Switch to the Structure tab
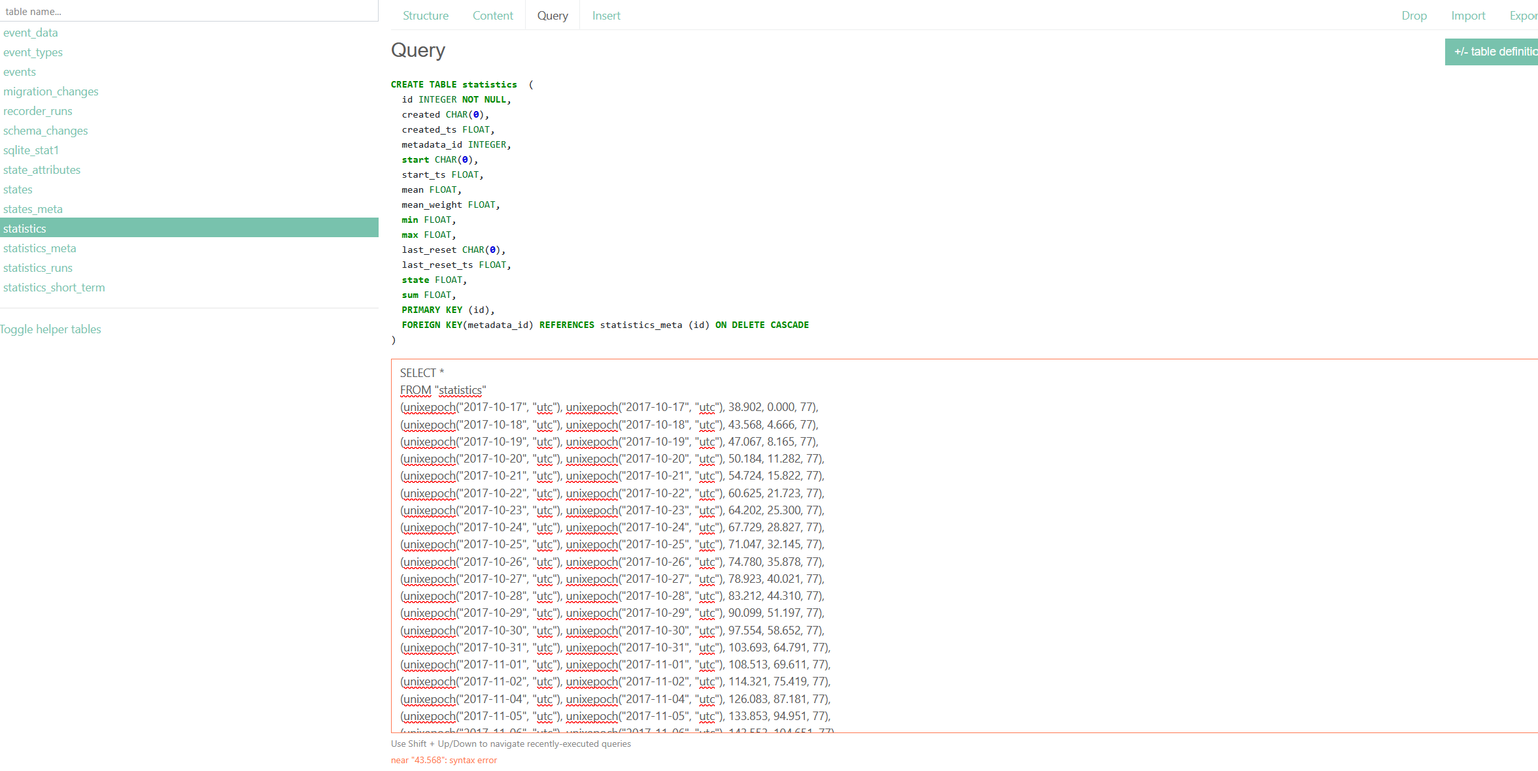Image resolution: width=1538 pixels, height=771 pixels. 426,16
